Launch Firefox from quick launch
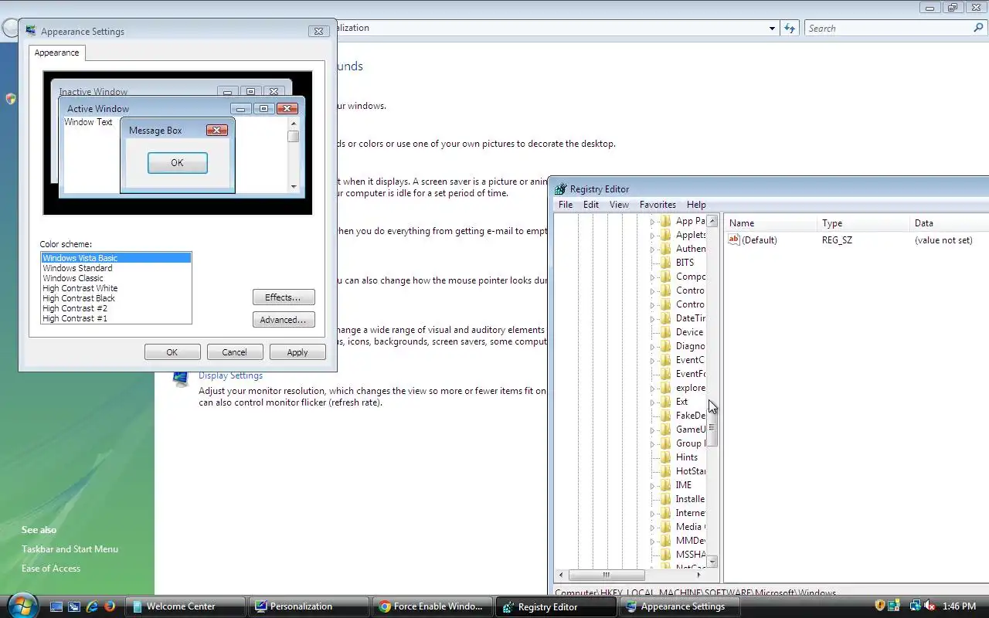The height and width of the screenshot is (618, 989). pyautogui.click(x=110, y=606)
